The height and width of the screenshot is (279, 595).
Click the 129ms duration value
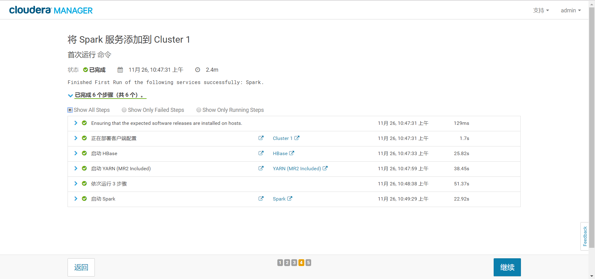(x=461, y=123)
